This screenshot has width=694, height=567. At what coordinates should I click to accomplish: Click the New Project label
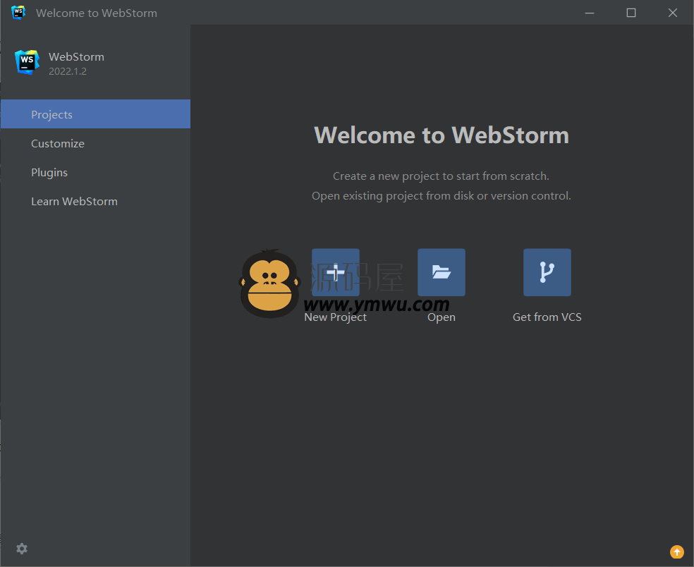pos(336,317)
